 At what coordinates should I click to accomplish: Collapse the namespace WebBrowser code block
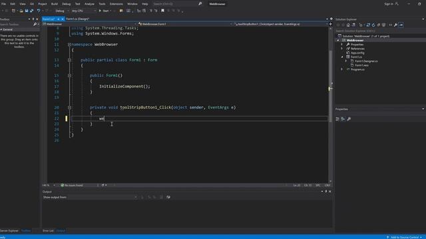pyautogui.click(x=69, y=44)
